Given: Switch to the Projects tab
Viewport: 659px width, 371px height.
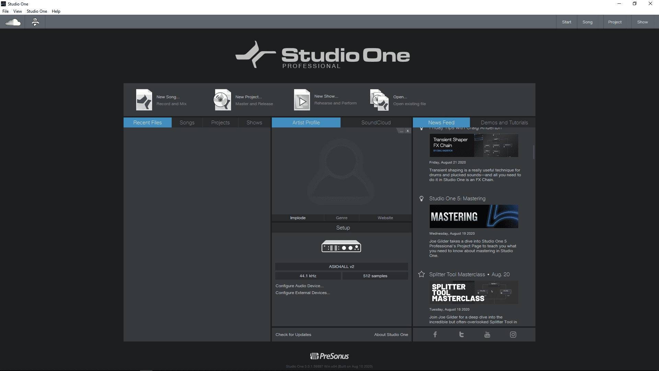Looking at the screenshot, I should point(220,123).
